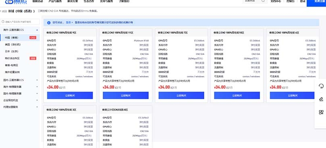Viewport: 326px width, 148px height.
Task: Open the QR code floating icon
Action: [x=321, y=113]
